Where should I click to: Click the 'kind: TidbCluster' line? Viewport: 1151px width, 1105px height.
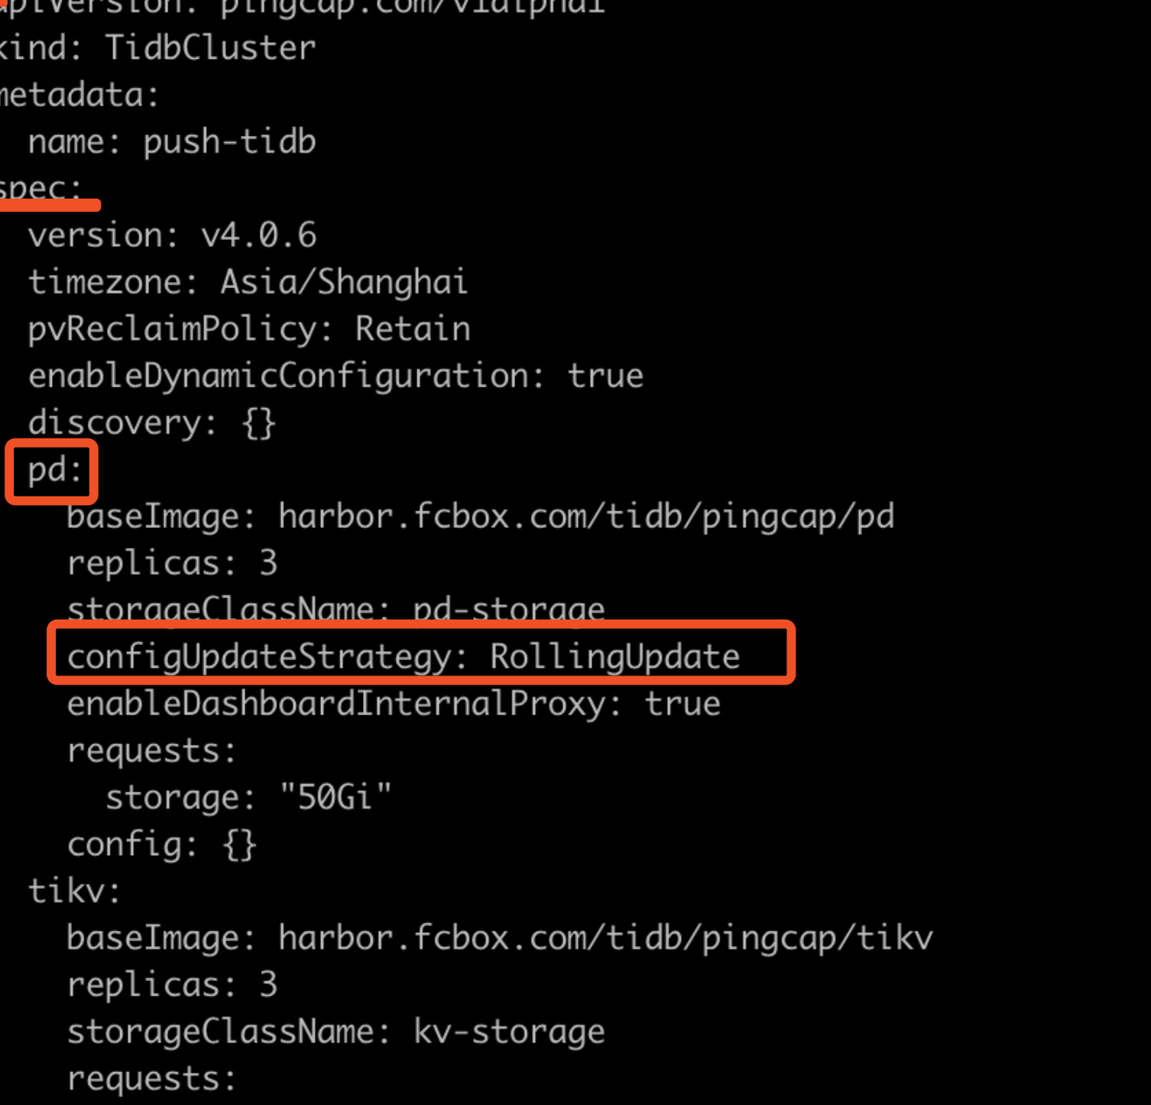pos(157,48)
